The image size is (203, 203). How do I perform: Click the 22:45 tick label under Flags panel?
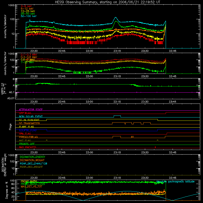[62, 153]
